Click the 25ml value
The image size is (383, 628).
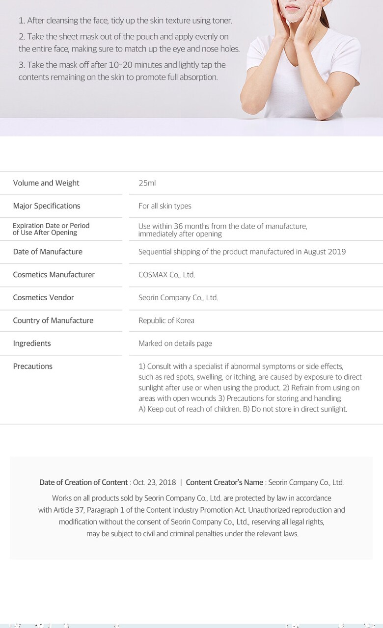point(147,183)
